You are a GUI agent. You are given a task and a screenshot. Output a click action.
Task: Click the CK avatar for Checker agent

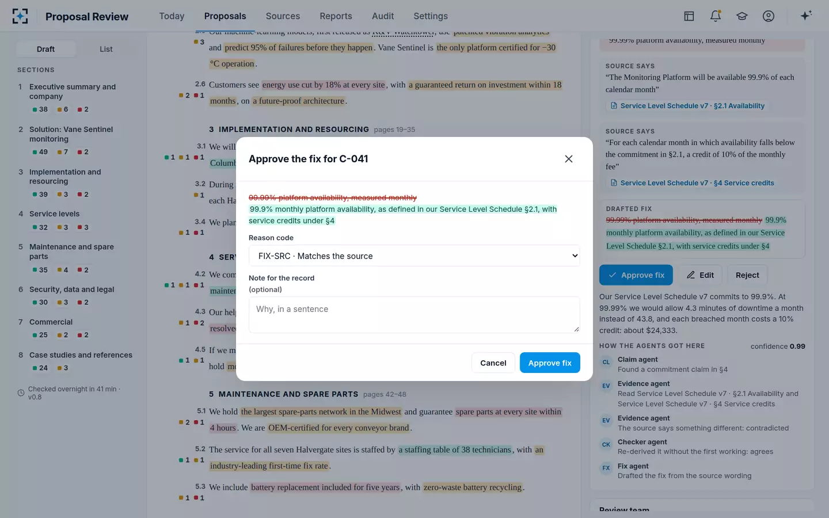click(606, 444)
